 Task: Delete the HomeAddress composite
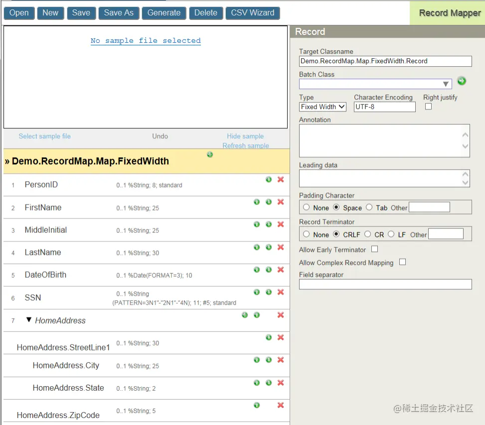pos(281,315)
